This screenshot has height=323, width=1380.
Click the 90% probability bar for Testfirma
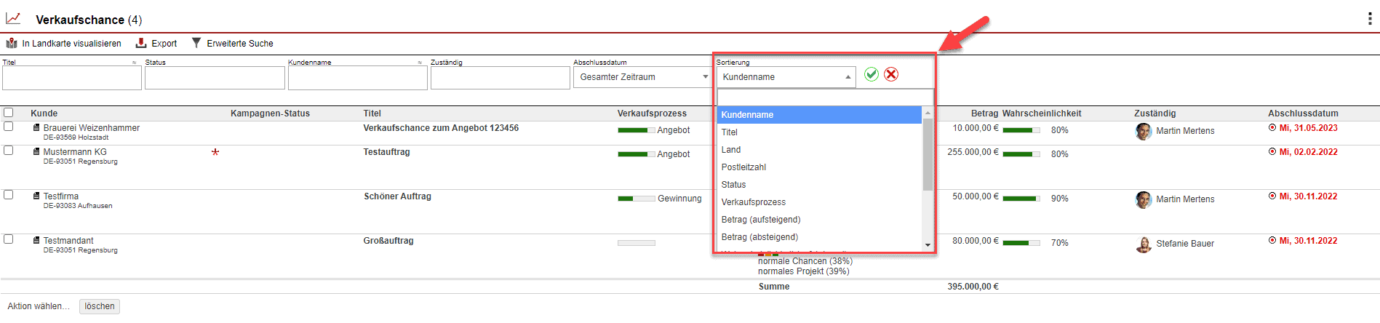(1021, 199)
